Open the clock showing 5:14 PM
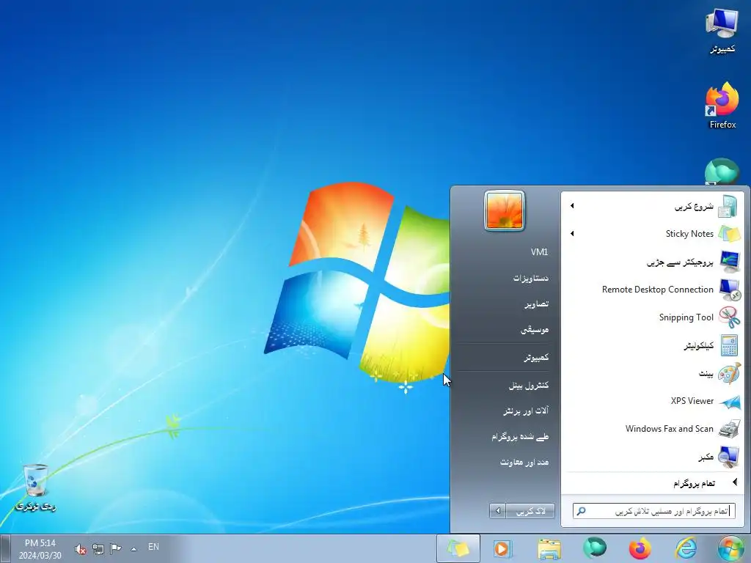This screenshot has width=751, height=563. pyautogui.click(x=40, y=549)
